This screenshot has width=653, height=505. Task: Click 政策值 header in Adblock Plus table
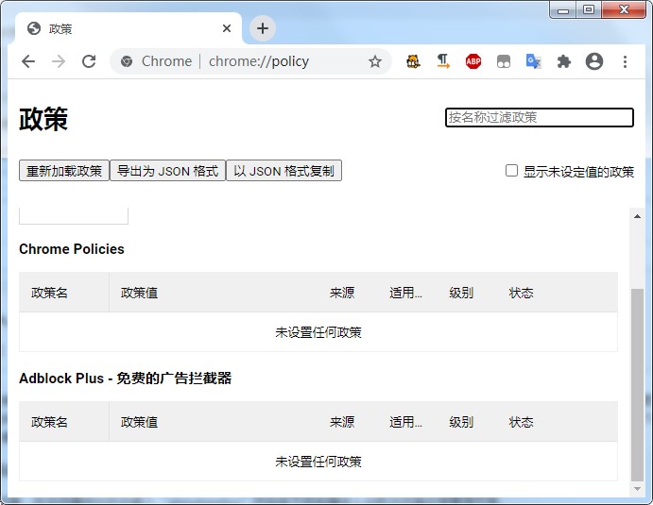[139, 422]
